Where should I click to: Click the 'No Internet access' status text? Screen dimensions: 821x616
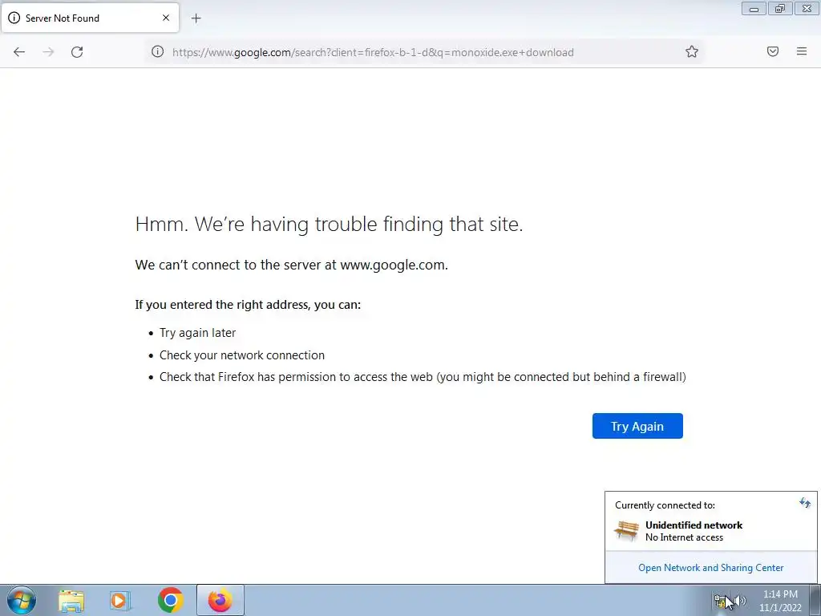(x=684, y=537)
